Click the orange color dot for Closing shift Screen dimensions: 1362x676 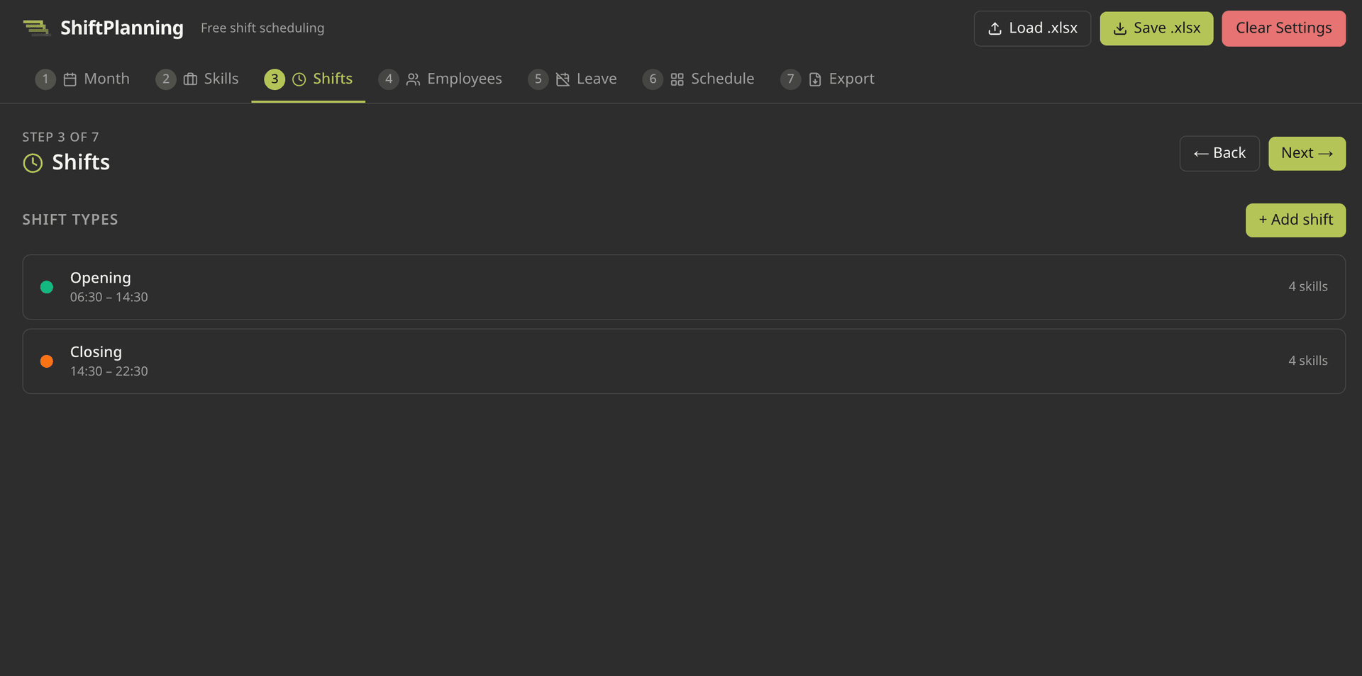tap(46, 361)
